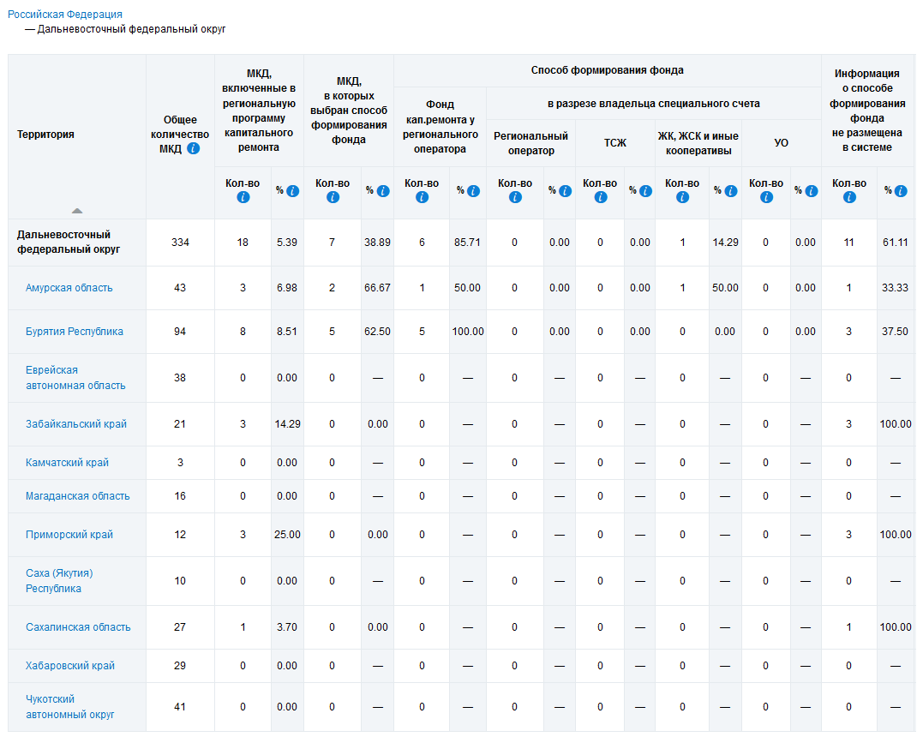The image size is (923, 737).
Task: Click percent info icon in last information column
Action: click(x=901, y=191)
